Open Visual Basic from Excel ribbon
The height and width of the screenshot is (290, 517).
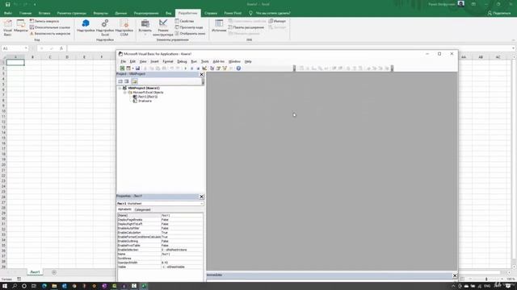pyautogui.click(x=7, y=27)
